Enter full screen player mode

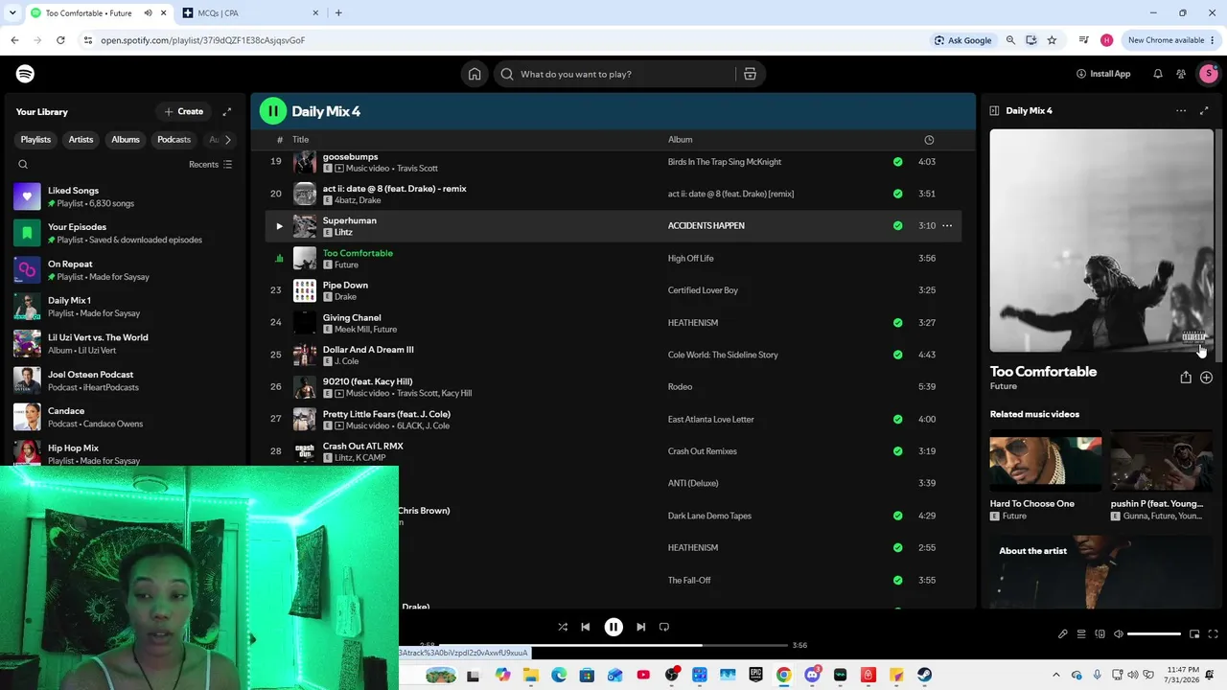[x=1213, y=633]
